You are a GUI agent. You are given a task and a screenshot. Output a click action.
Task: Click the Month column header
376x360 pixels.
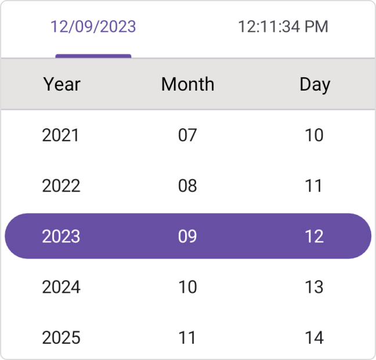tap(187, 84)
